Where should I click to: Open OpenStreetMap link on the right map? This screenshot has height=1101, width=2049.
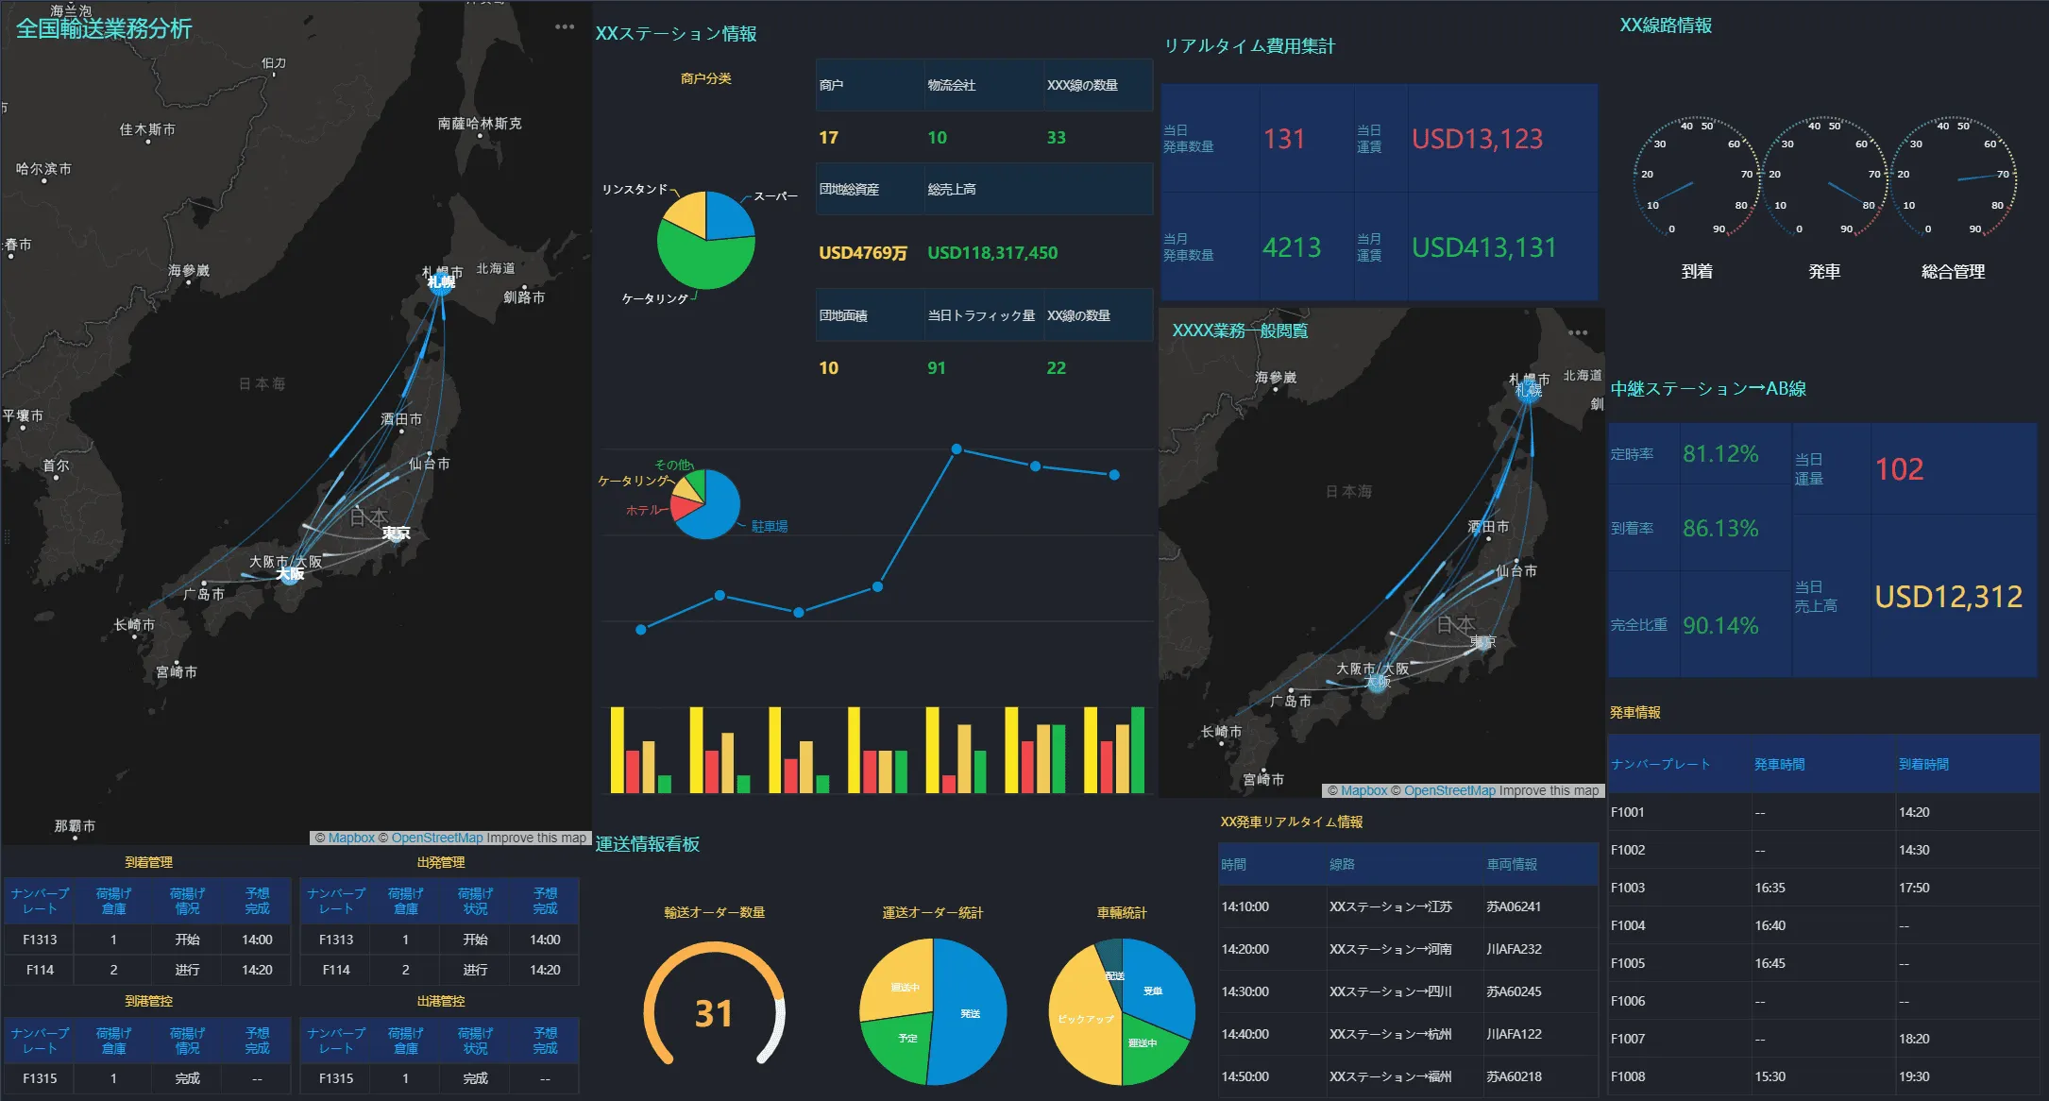[1449, 790]
